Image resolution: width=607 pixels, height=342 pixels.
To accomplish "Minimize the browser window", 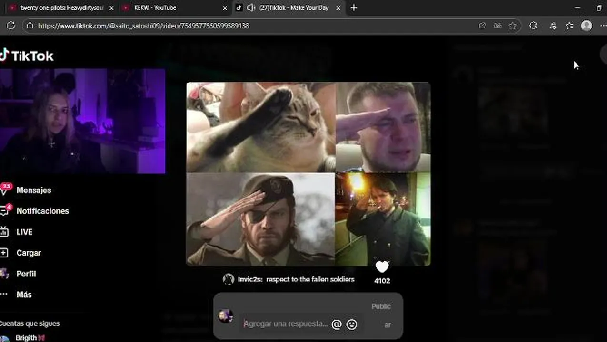I will (x=577, y=8).
